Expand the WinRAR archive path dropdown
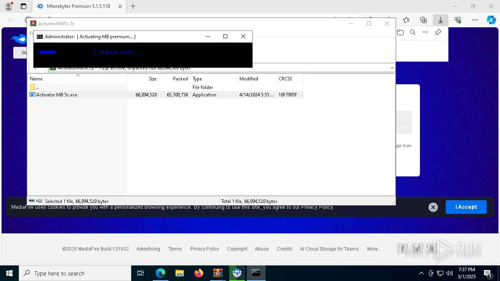 (x=392, y=68)
